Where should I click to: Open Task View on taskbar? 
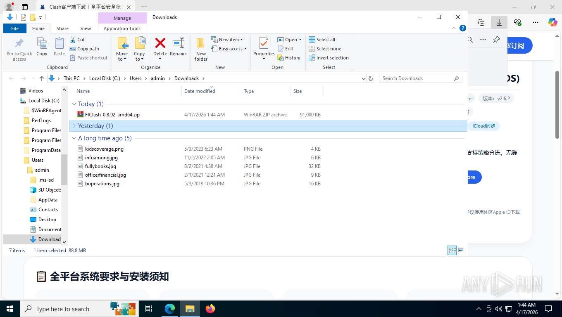[x=149, y=309]
